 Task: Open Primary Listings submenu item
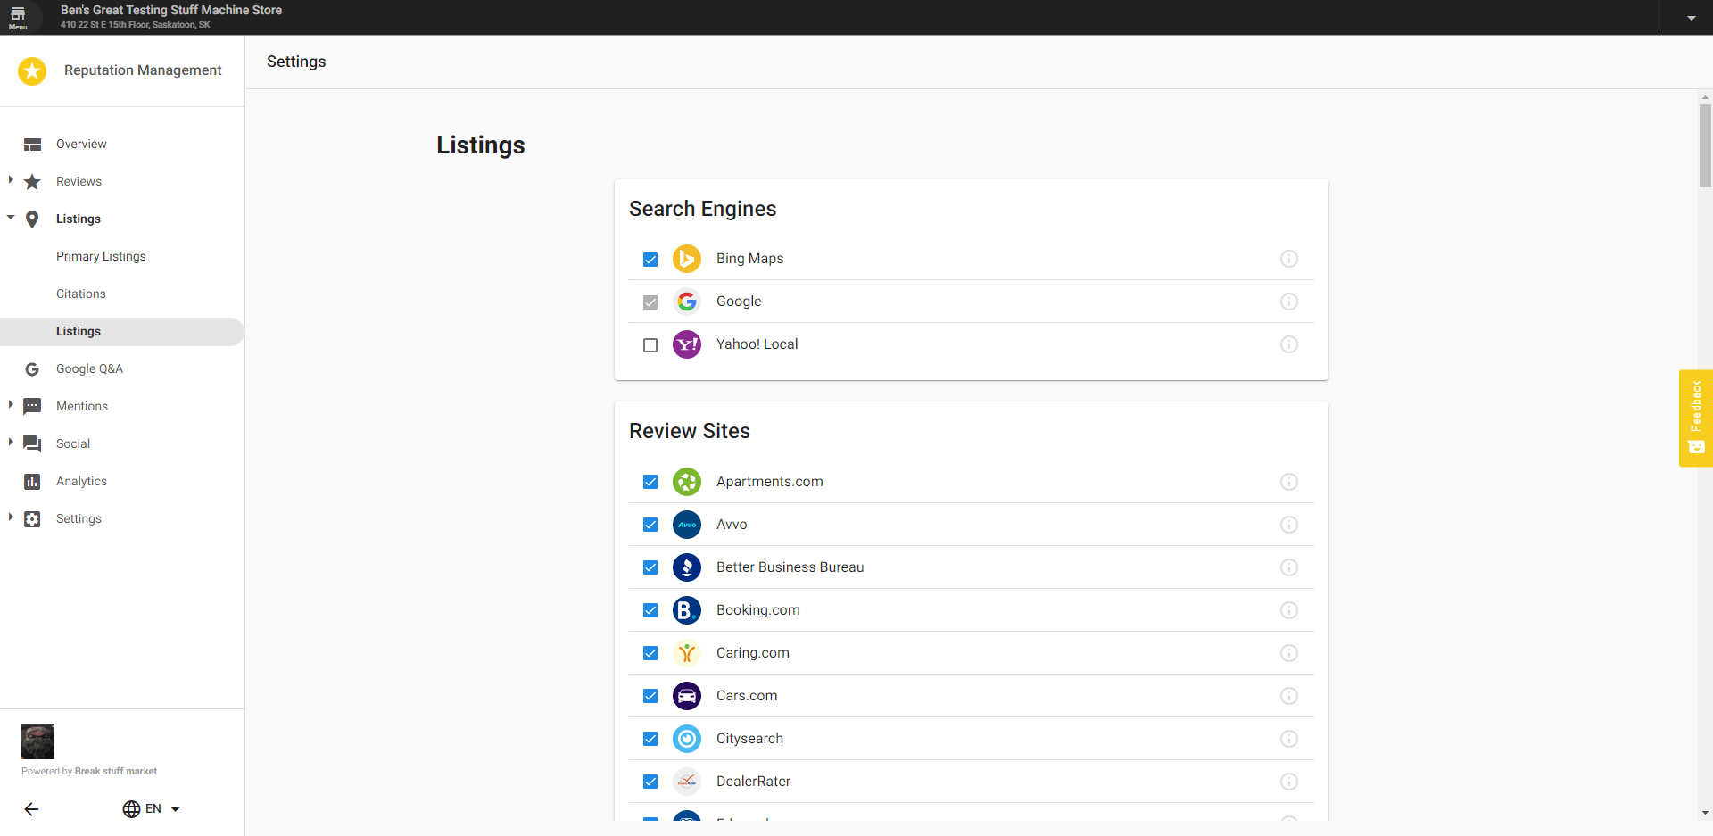101,257
